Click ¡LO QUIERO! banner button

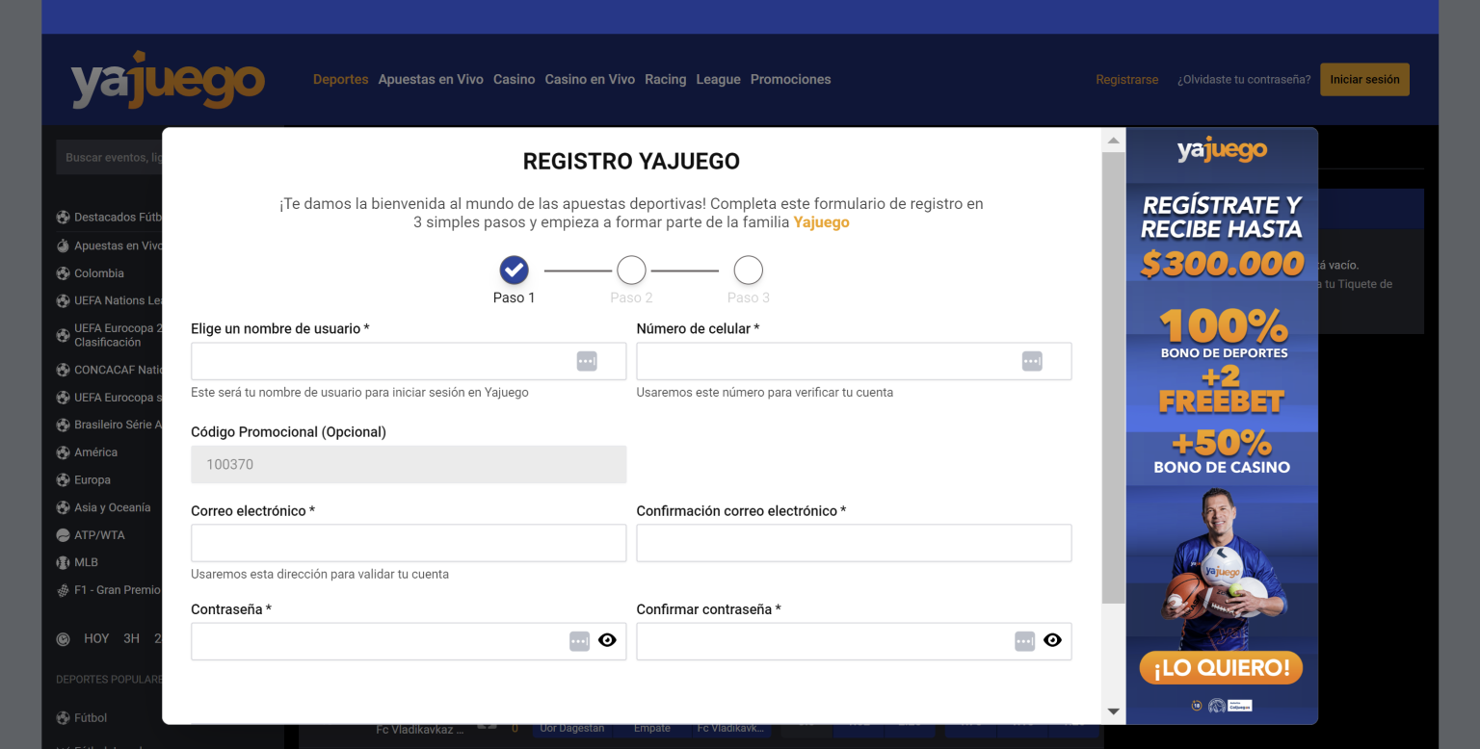pos(1221,667)
